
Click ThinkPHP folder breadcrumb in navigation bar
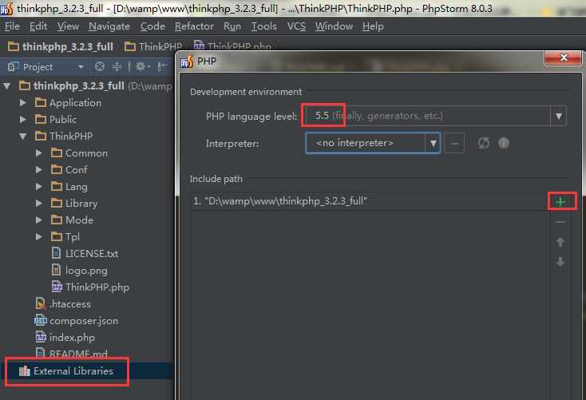[153, 47]
